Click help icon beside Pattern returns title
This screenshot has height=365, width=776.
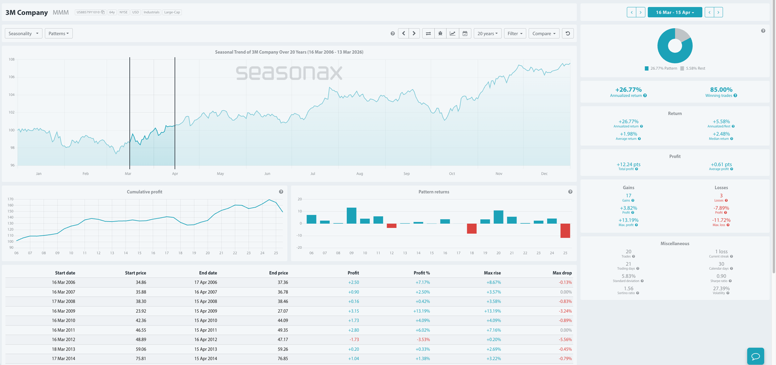tap(570, 192)
